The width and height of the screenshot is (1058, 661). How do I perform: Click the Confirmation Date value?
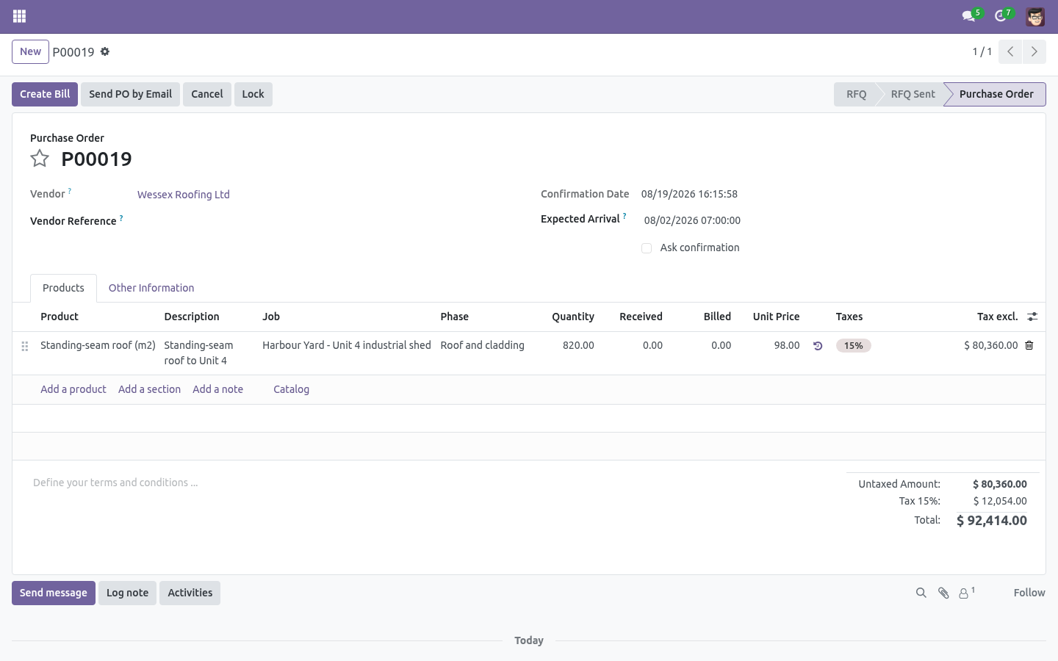[689, 194]
